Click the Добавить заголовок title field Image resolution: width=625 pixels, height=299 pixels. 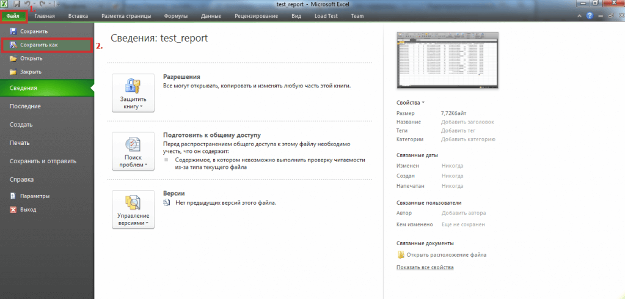click(x=467, y=122)
